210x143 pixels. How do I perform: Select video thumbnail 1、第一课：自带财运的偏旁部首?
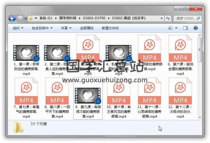pyautogui.click(x=26, y=53)
